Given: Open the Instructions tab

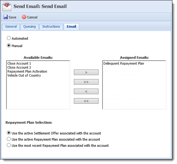Looking at the screenshot, I should coord(51,26).
